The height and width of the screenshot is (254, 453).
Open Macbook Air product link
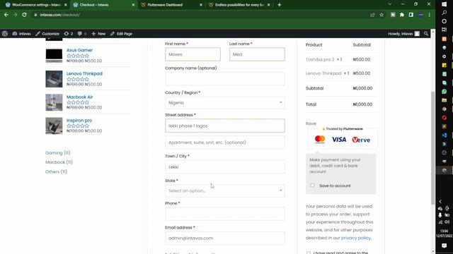pyautogui.click(x=79, y=97)
